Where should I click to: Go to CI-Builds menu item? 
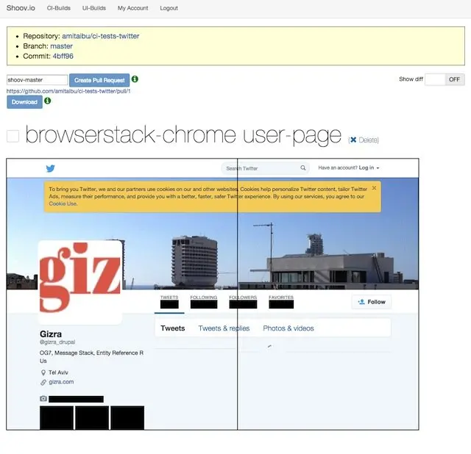[x=59, y=8]
